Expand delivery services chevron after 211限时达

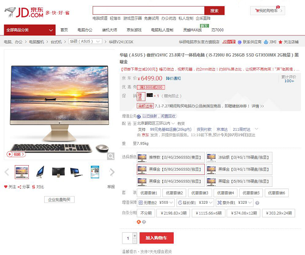257,129
